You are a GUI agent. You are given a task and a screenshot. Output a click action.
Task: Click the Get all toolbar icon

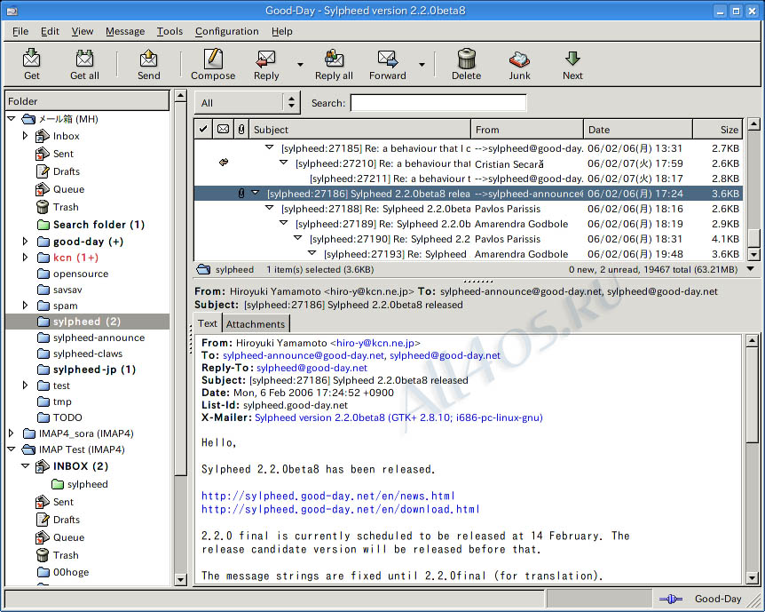pyautogui.click(x=84, y=58)
